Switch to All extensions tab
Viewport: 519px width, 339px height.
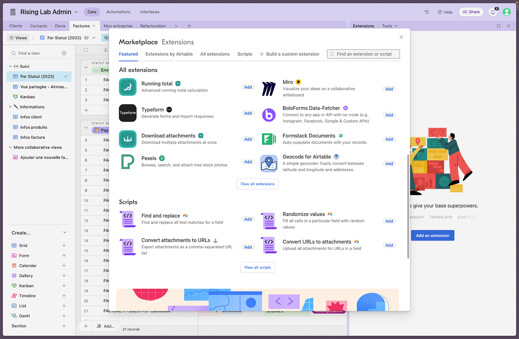coord(215,54)
